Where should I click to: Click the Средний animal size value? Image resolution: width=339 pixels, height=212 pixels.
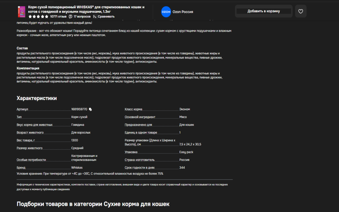(77, 148)
